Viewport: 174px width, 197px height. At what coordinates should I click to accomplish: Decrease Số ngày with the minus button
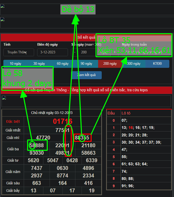tap(75, 52)
